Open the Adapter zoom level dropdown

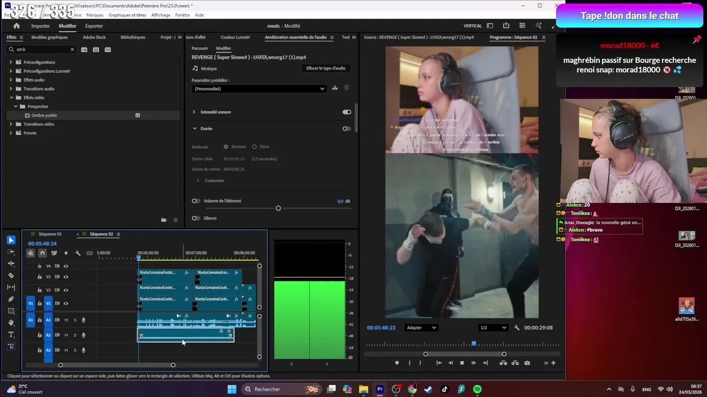421,328
